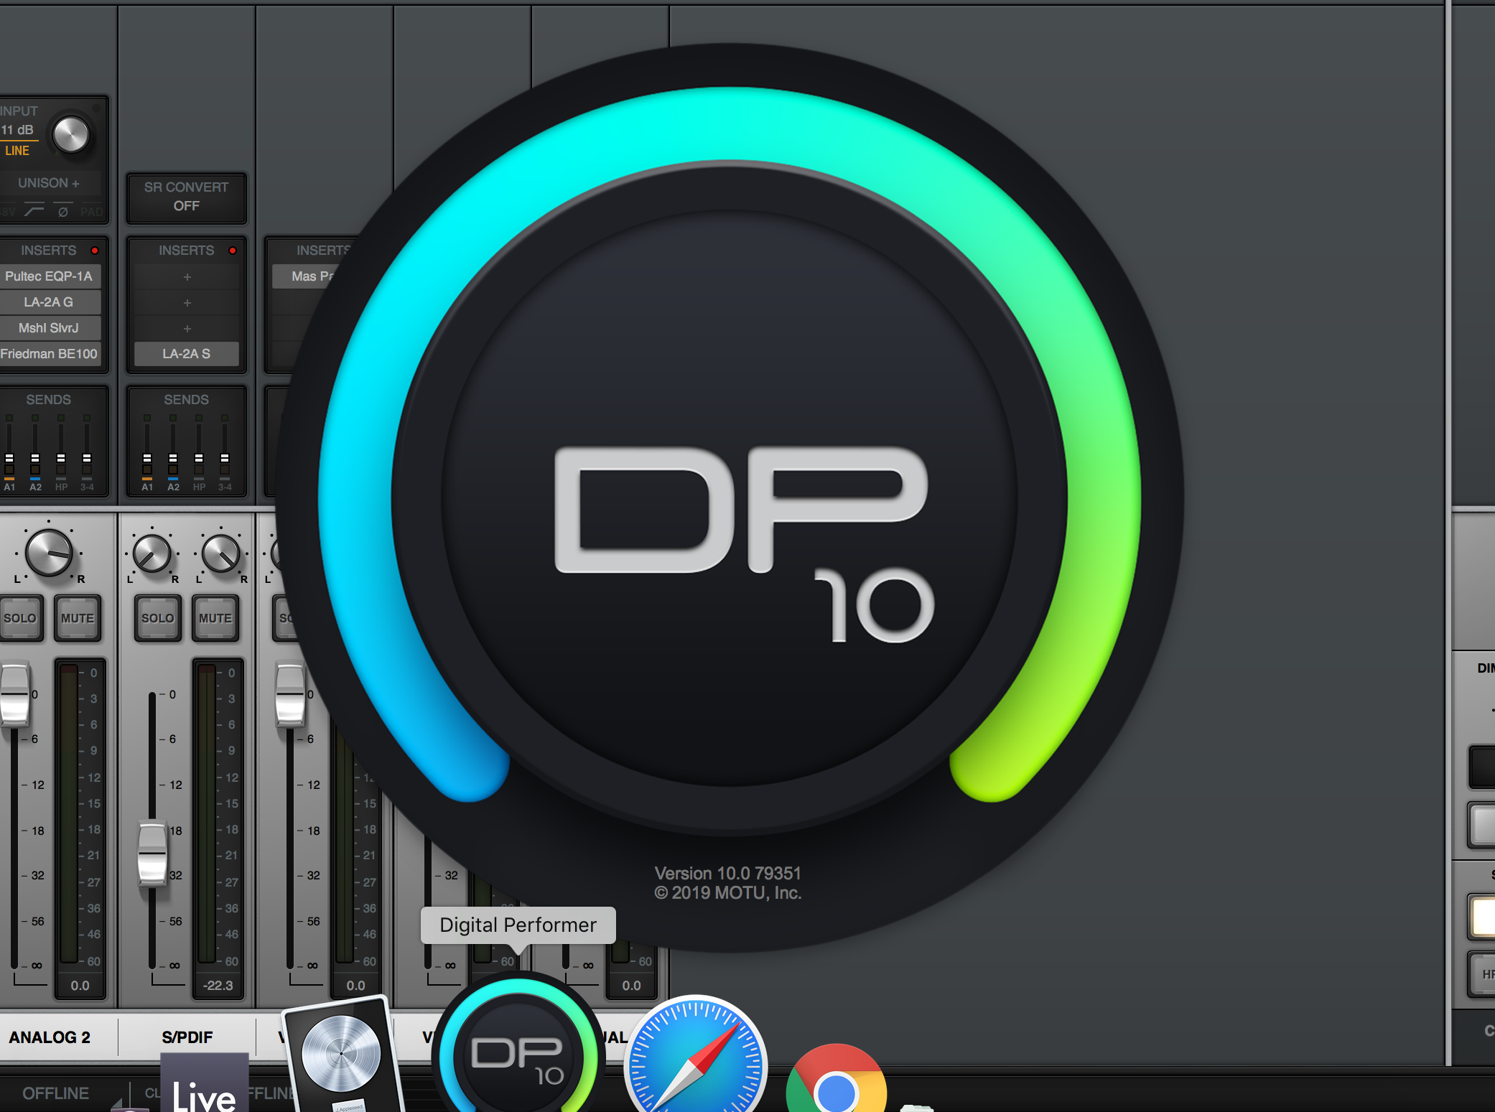The width and height of the screenshot is (1495, 1112).
Task: Open the Pultec EQP-1A insert
Action: coord(49,276)
